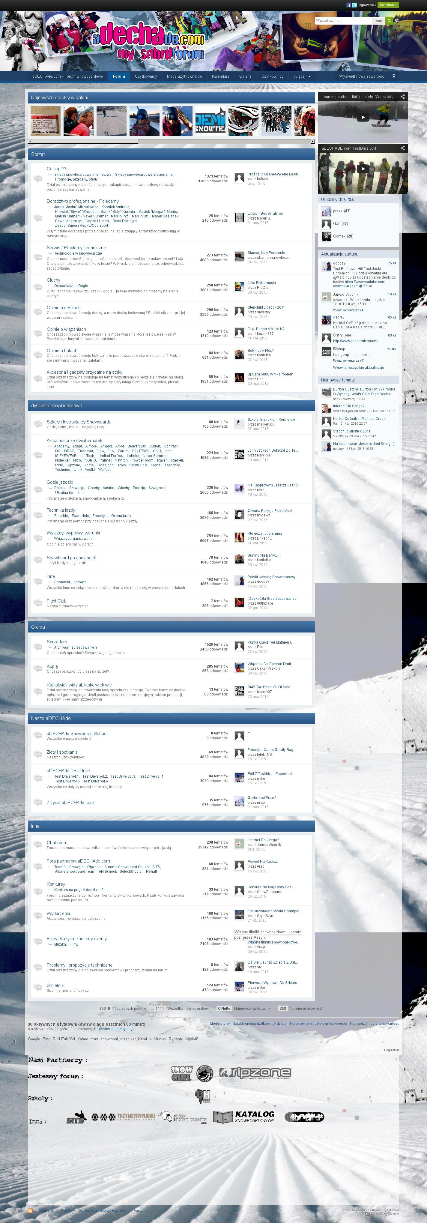Viewport: 427px width, 1223px height.
Task: Click the Ciuchy forum status icon
Action: 38,287
